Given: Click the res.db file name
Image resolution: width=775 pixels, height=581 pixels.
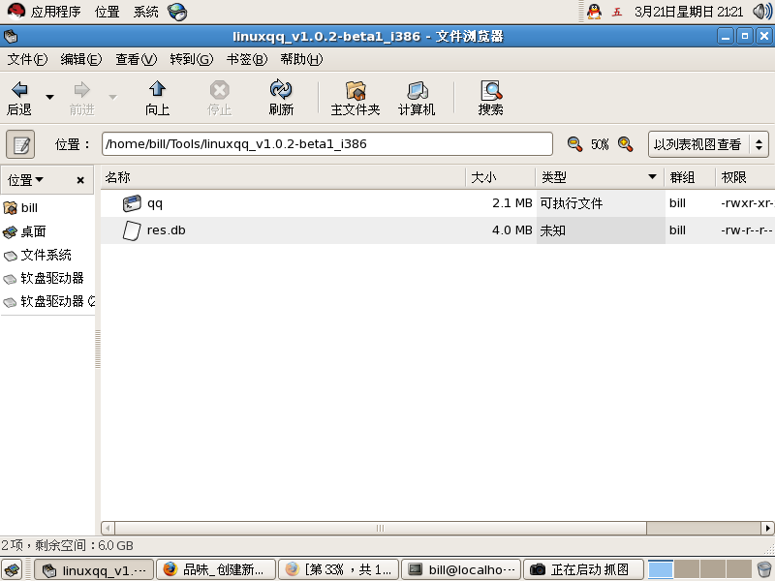Looking at the screenshot, I should point(166,230).
